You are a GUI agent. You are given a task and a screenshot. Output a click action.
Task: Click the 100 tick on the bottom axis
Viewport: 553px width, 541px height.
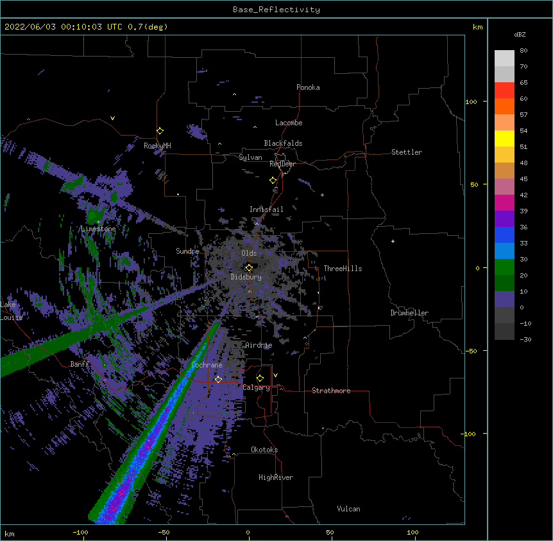(413, 532)
